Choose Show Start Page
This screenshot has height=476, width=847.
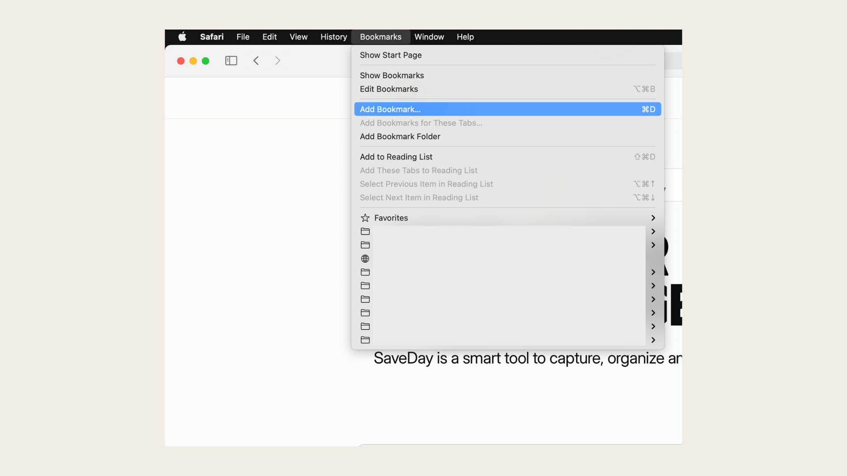(x=508, y=55)
